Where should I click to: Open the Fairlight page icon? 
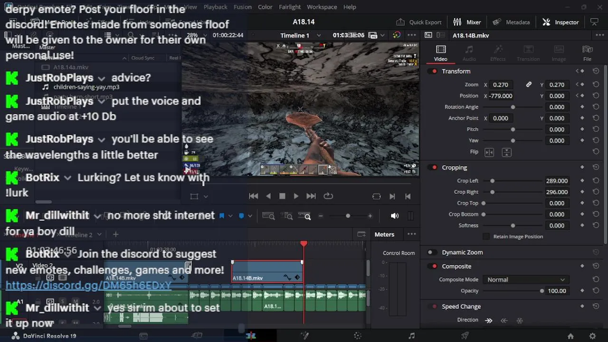point(411,336)
